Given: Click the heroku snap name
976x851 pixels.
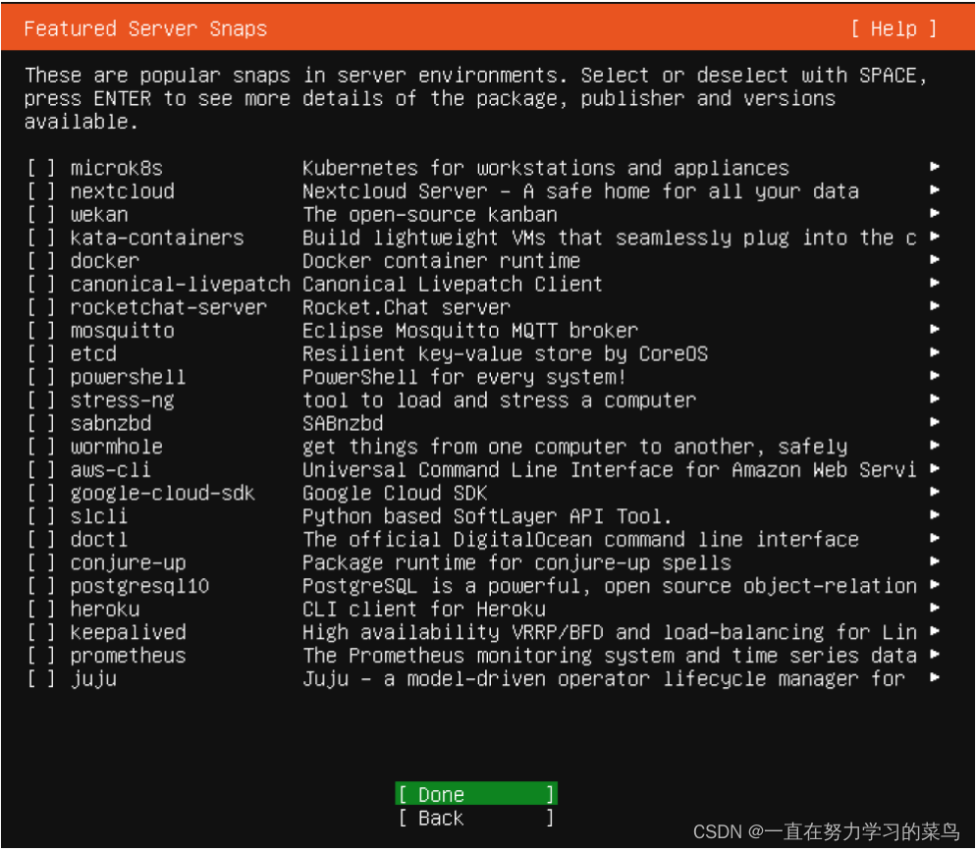Looking at the screenshot, I should 104,609.
